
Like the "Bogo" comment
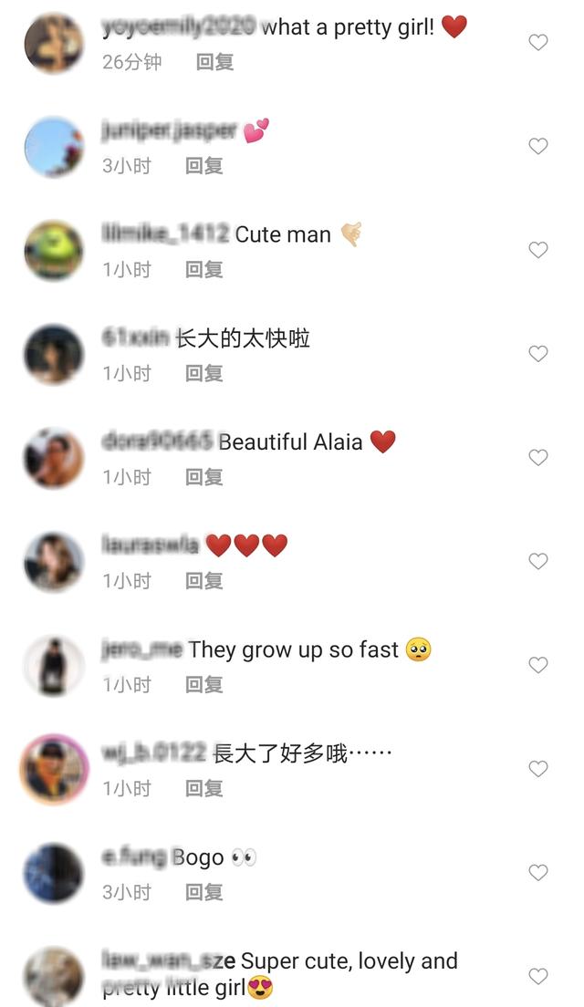click(537, 872)
